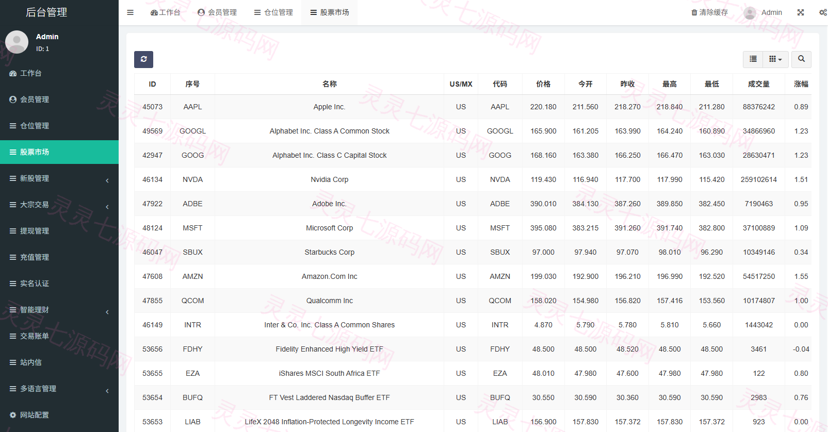Open 交易账单 in the sidebar
Image resolution: width=828 pixels, height=432 pixels.
click(59, 336)
